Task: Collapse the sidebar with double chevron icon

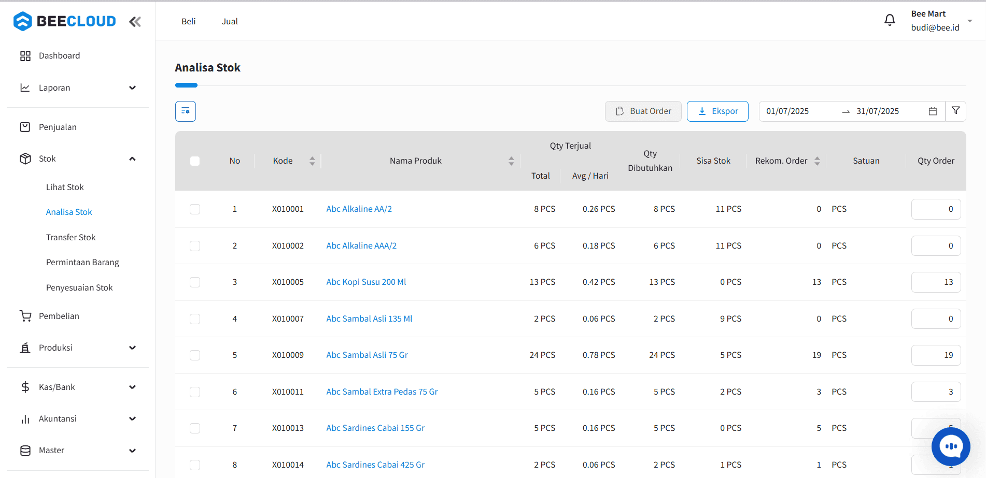Action: [135, 22]
